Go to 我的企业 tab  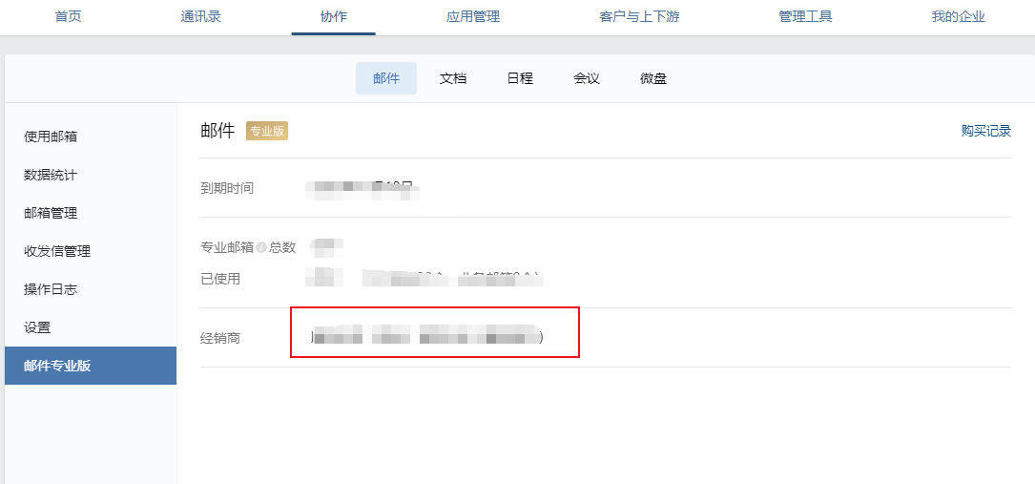[958, 16]
